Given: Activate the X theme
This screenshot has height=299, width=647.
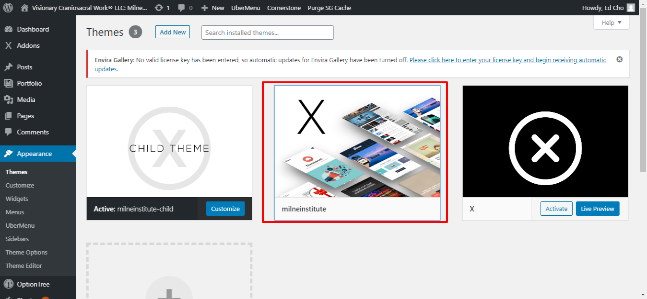Looking at the screenshot, I should [x=556, y=209].
